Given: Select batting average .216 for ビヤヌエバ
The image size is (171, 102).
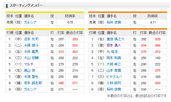Looking at the screenshot, I should 144,77.
